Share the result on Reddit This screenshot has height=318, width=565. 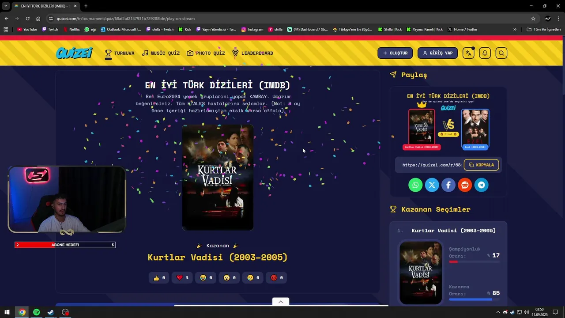tap(465, 185)
